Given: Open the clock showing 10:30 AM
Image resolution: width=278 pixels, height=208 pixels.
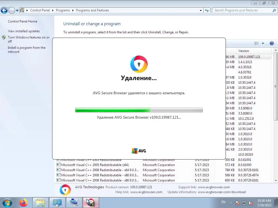Looking at the screenshot, I should [x=264, y=203].
